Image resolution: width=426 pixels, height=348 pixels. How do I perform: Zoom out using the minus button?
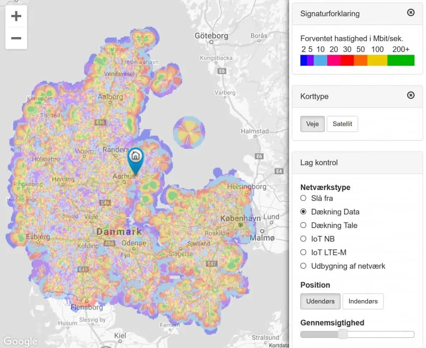pyautogui.click(x=16, y=38)
